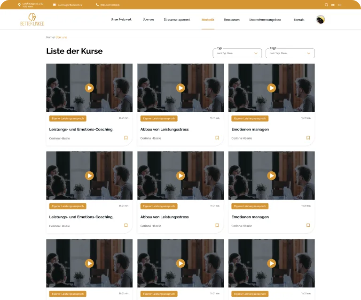Play the bottom-row left course video
Screen dimensions: 361x300
[89, 263]
